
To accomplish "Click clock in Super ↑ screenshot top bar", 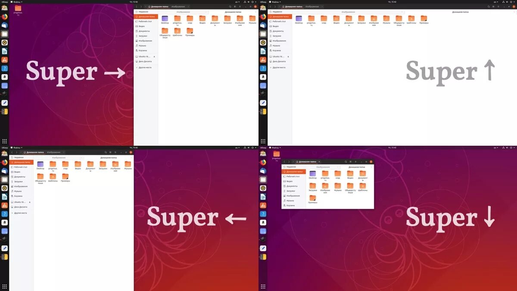I will (392, 2).
